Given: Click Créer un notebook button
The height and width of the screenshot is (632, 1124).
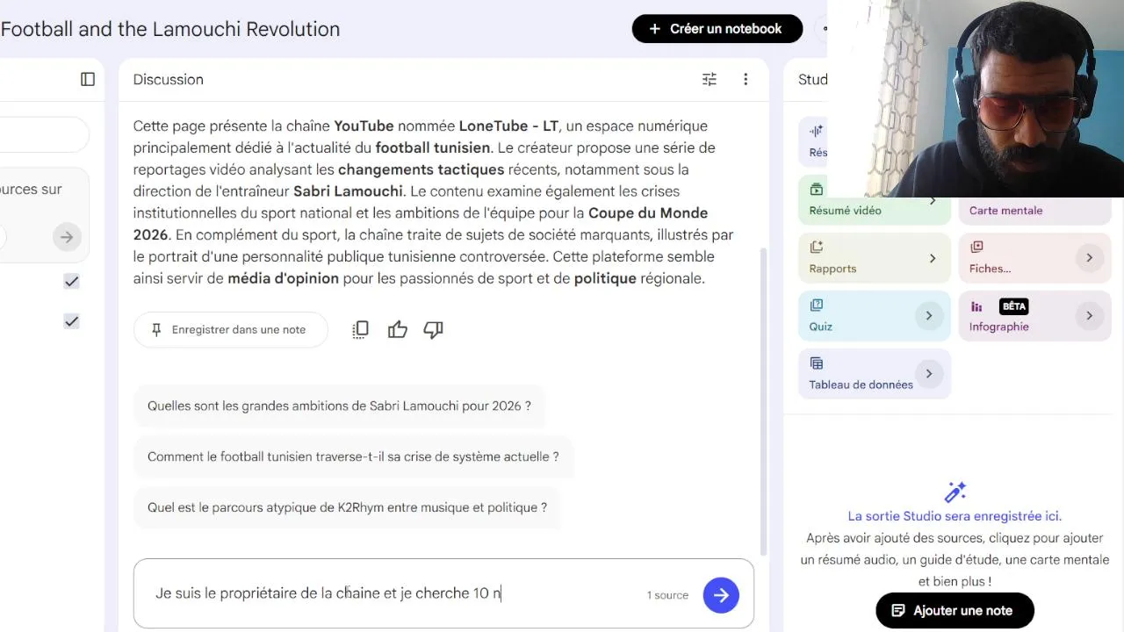Looking at the screenshot, I should (717, 29).
